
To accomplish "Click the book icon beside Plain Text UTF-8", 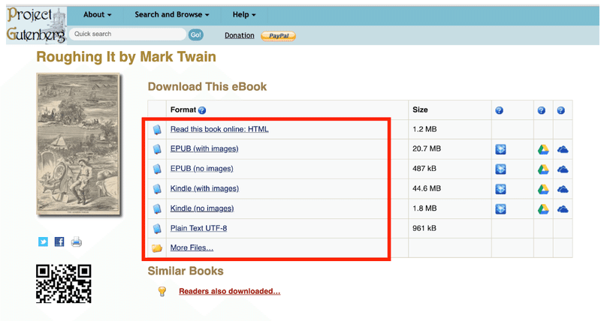I will [157, 229].
